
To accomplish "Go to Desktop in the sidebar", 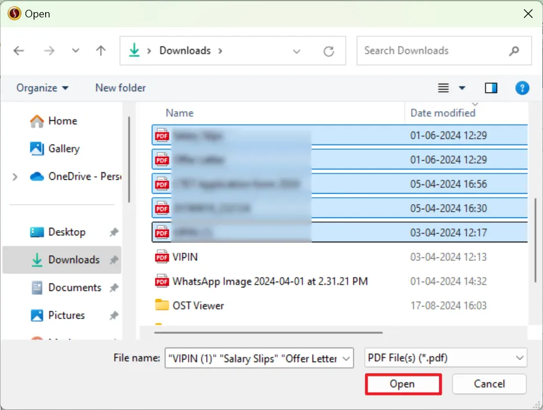I will tap(67, 232).
